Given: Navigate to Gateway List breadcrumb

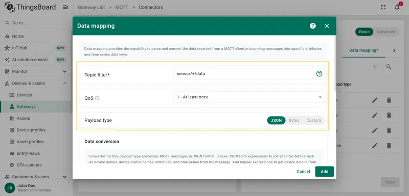Looking at the screenshot, I should 92,7.
